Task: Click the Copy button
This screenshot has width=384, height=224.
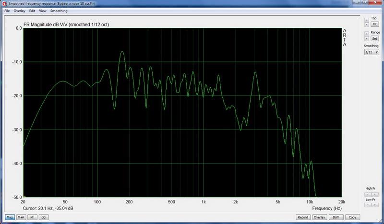Action: pos(352,217)
